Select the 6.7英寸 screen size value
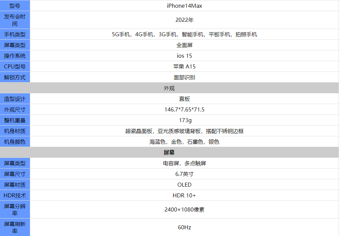Viewport: 340px width, 236px height. [x=184, y=174]
